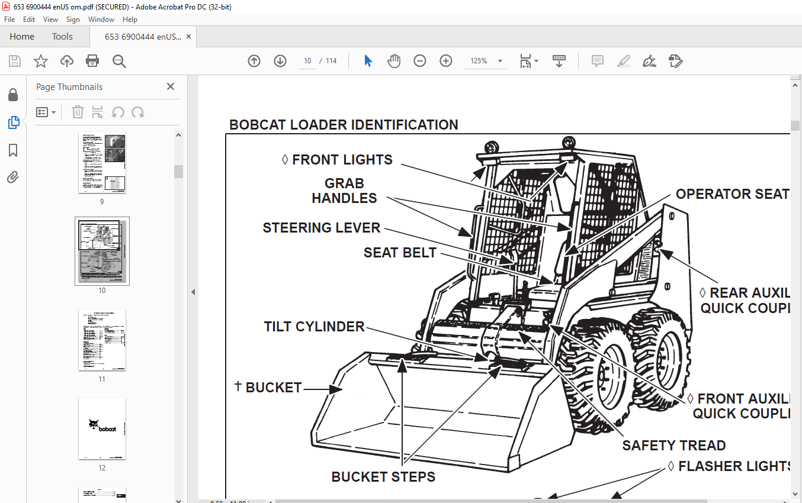Click the document scroll up arrow
This screenshot has width=802, height=503.
click(795, 85)
